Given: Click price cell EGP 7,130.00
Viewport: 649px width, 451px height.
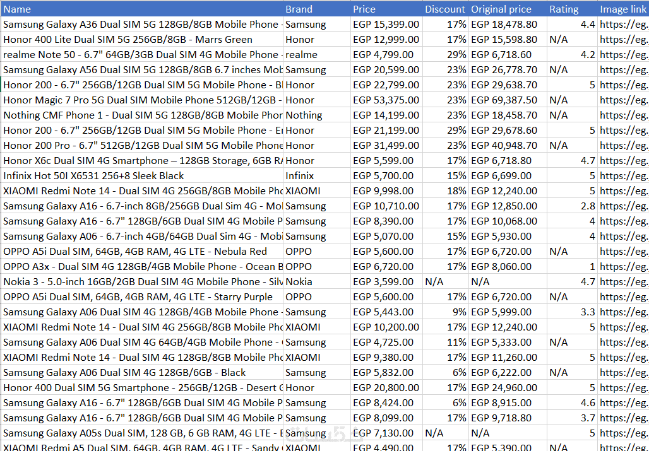Looking at the screenshot, I should tap(386, 433).
